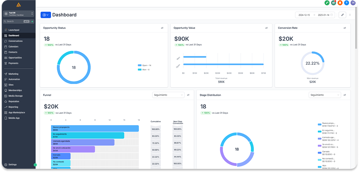The image size is (359, 172).
Task: Toggle the 'Open - 14' legend series
Action: pos(144,65)
